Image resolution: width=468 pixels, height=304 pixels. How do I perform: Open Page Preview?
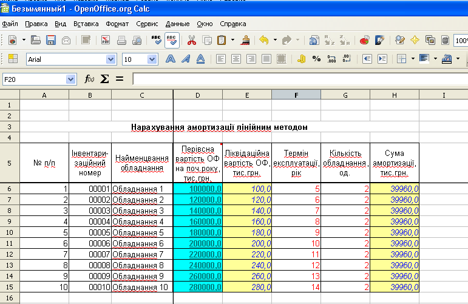[137, 40]
